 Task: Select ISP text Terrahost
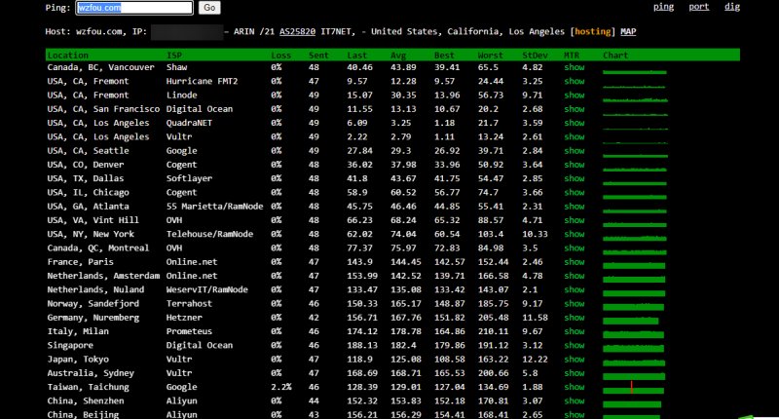(189, 304)
